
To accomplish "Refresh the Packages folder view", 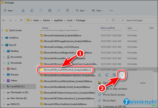I will point(113,20).
